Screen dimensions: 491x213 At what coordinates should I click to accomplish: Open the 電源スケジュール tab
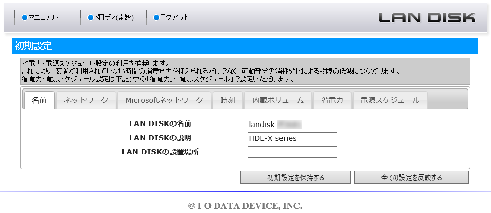390,100
